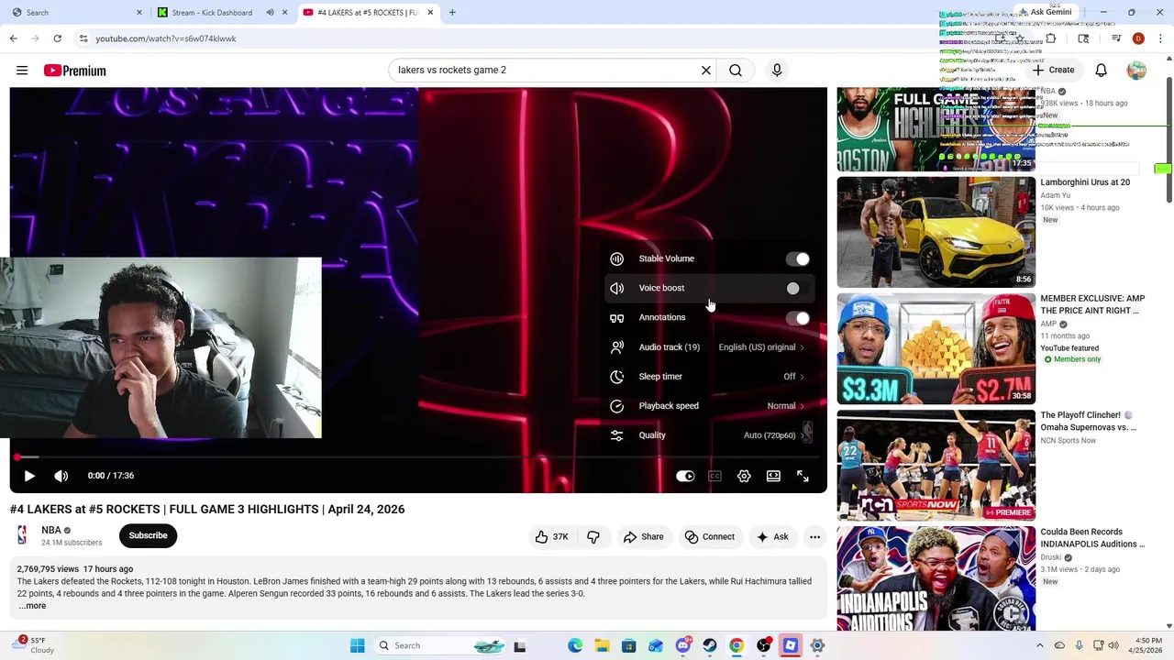The width and height of the screenshot is (1174, 660).
Task: Switch player to theater mode
Action: [x=773, y=476]
